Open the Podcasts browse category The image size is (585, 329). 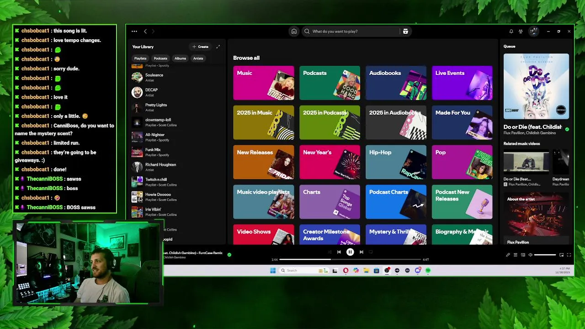pyautogui.click(x=330, y=83)
